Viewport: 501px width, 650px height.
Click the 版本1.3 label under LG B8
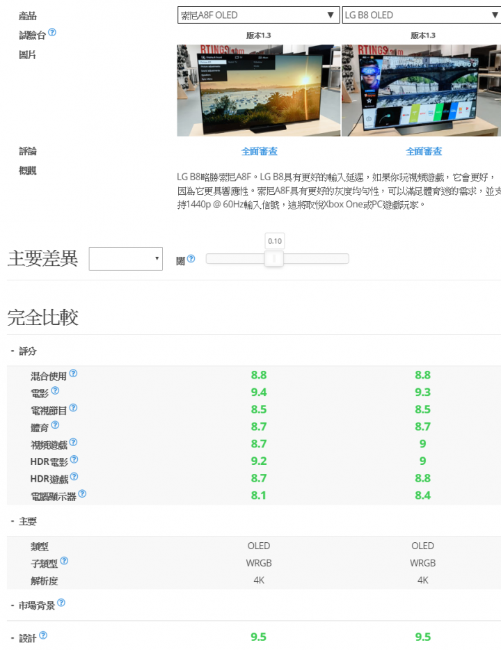coord(423,35)
